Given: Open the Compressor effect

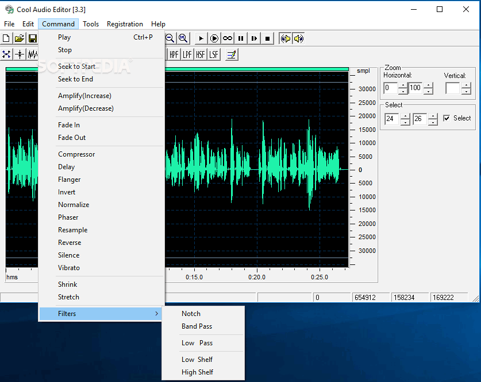Looking at the screenshot, I should [x=102, y=154].
